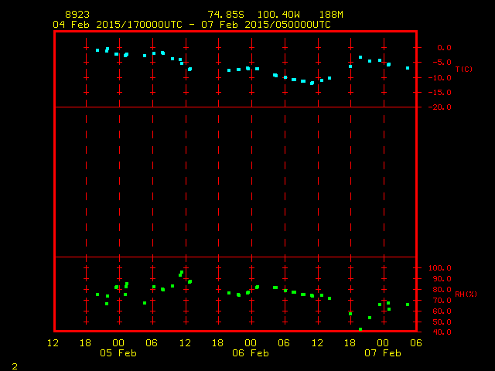This screenshot has width=495, height=371.
Task: Click the 80.0 humidity tick label
Action: 442,290
